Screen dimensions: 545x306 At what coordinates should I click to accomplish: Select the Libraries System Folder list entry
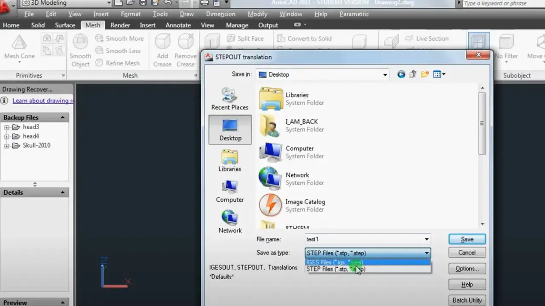click(x=292, y=99)
